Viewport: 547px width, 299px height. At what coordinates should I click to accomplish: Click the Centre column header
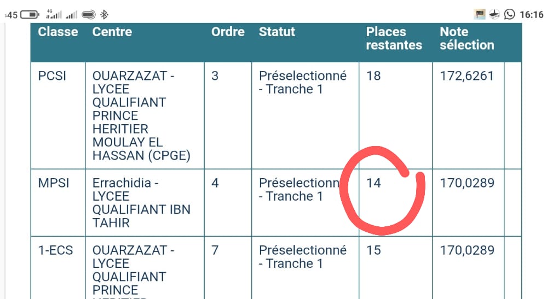(x=112, y=32)
